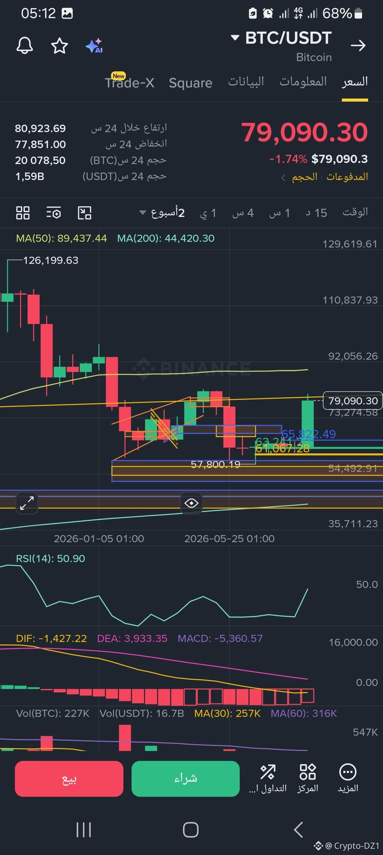Tap the 57,800.19 low price label
The height and width of the screenshot is (855, 383).
[x=216, y=464]
